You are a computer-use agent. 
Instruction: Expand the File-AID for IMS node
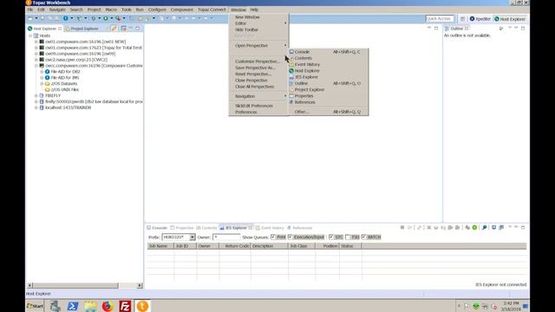coord(42,78)
